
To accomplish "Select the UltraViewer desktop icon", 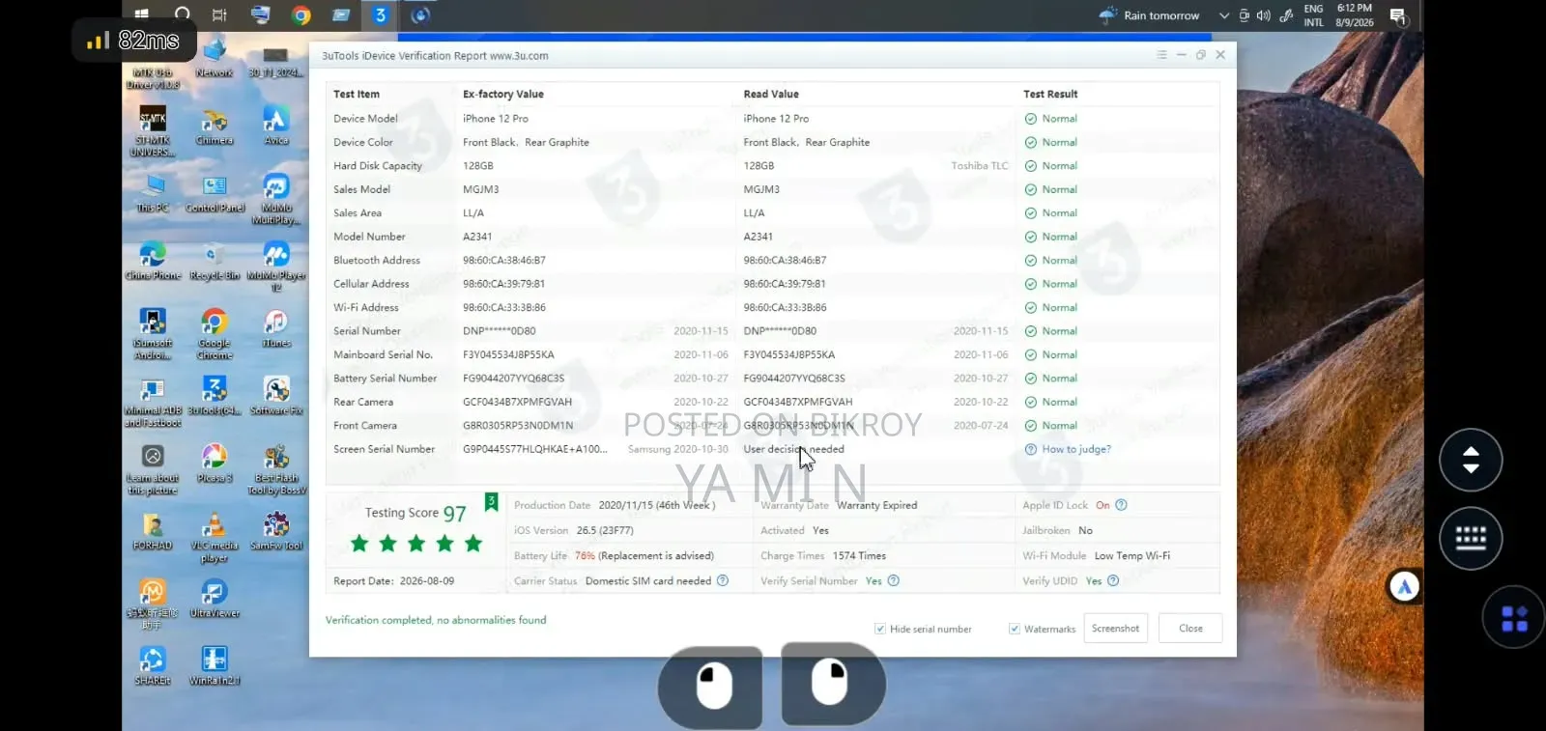I will click(215, 599).
